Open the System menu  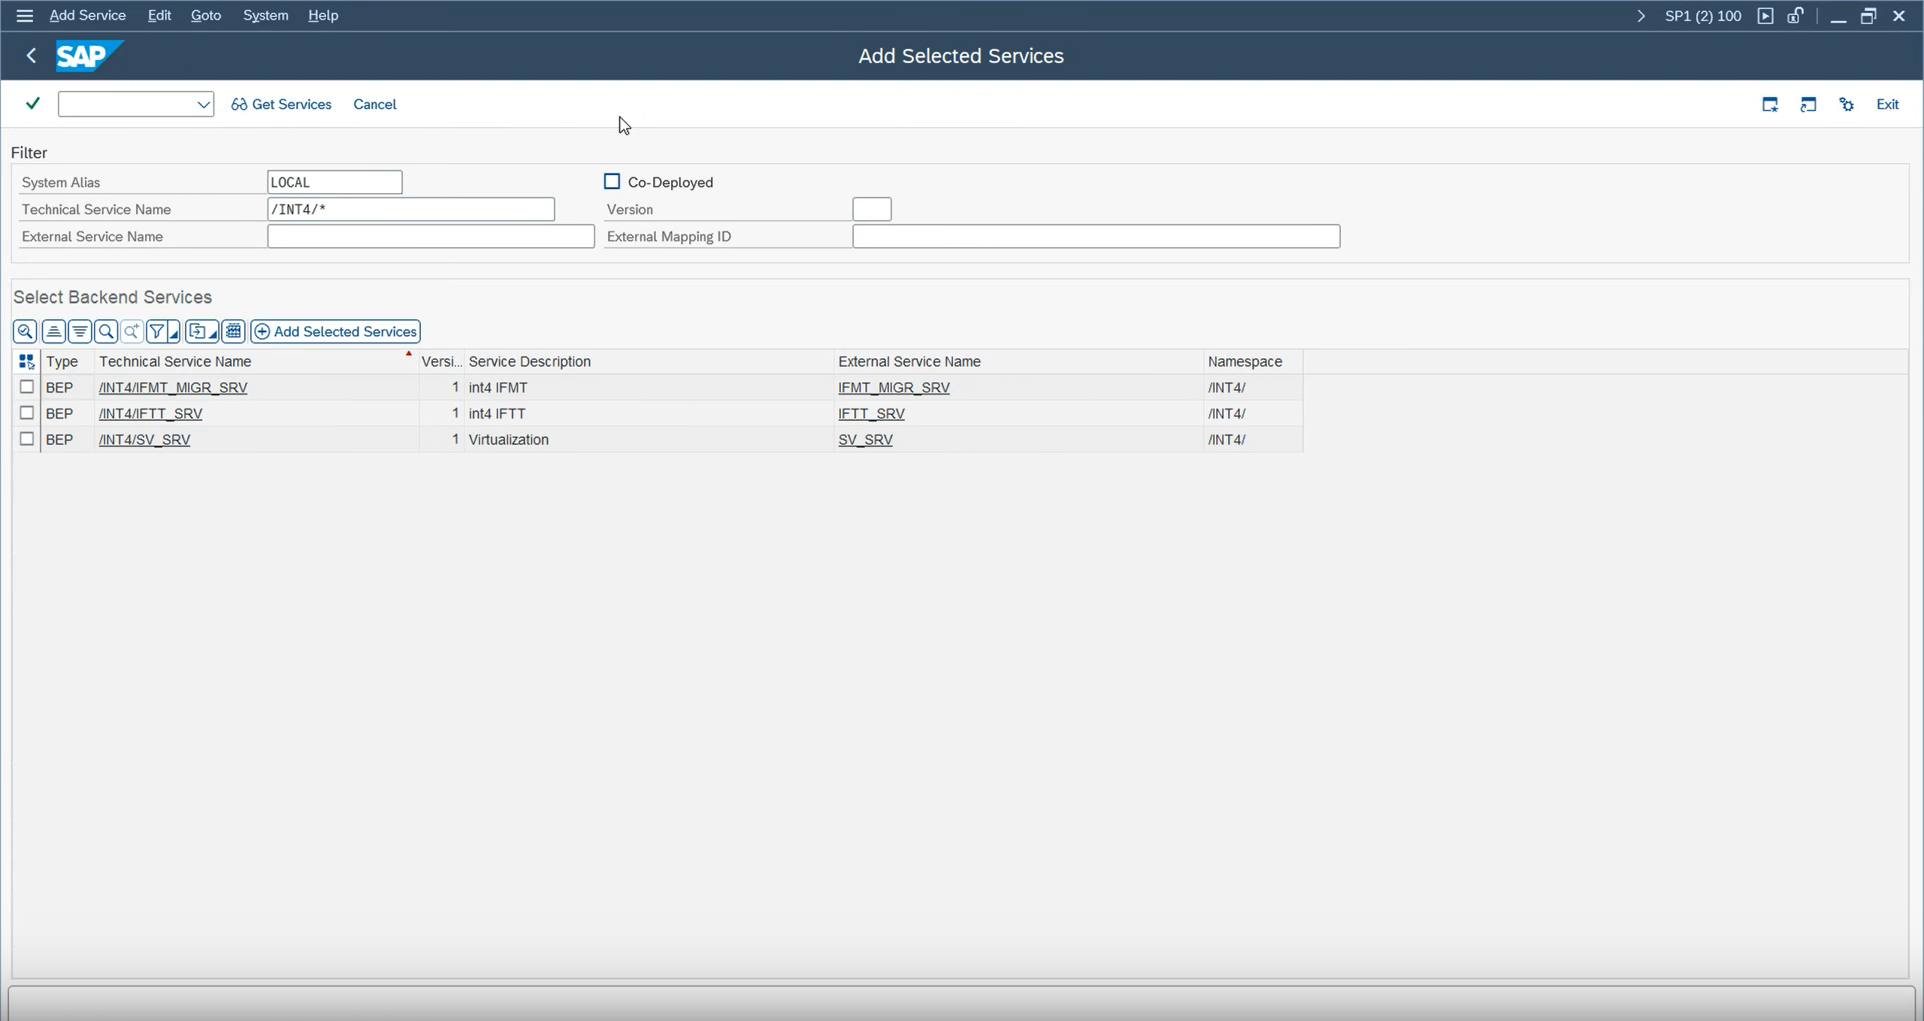click(265, 15)
